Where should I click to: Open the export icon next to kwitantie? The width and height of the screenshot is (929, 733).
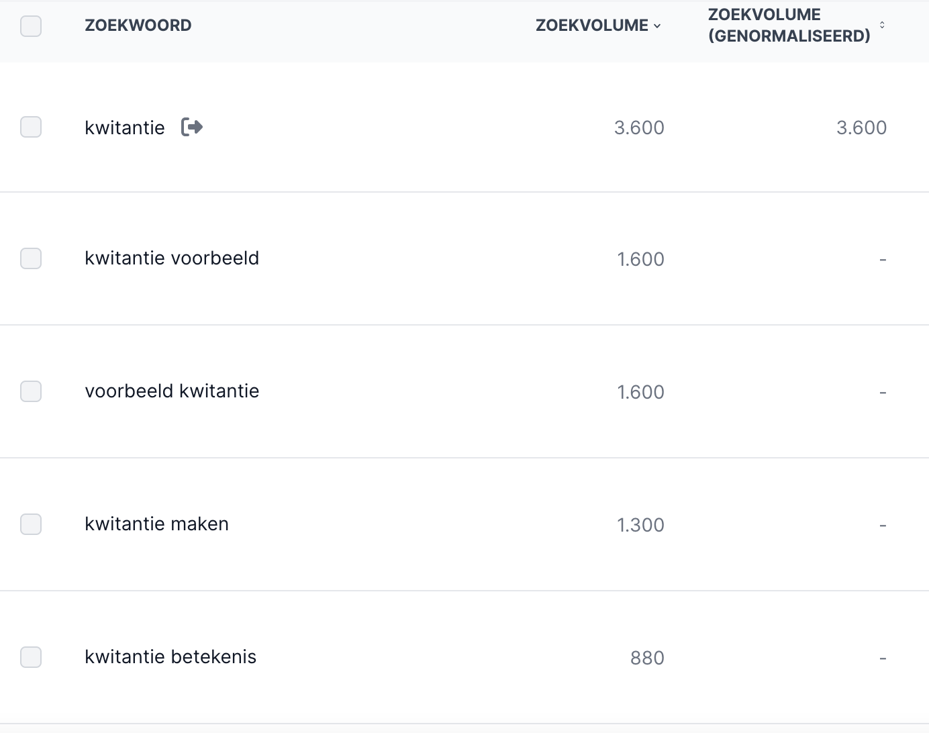pyautogui.click(x=192, y=127)
